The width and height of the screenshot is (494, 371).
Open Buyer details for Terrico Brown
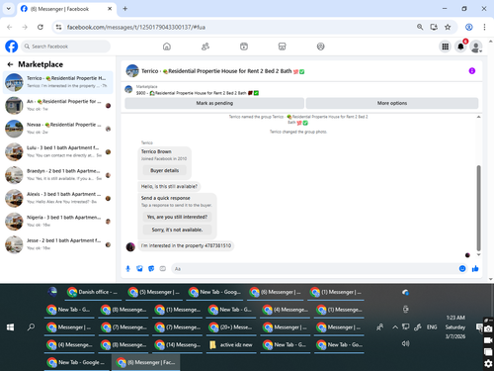click(x=165, y=170)
